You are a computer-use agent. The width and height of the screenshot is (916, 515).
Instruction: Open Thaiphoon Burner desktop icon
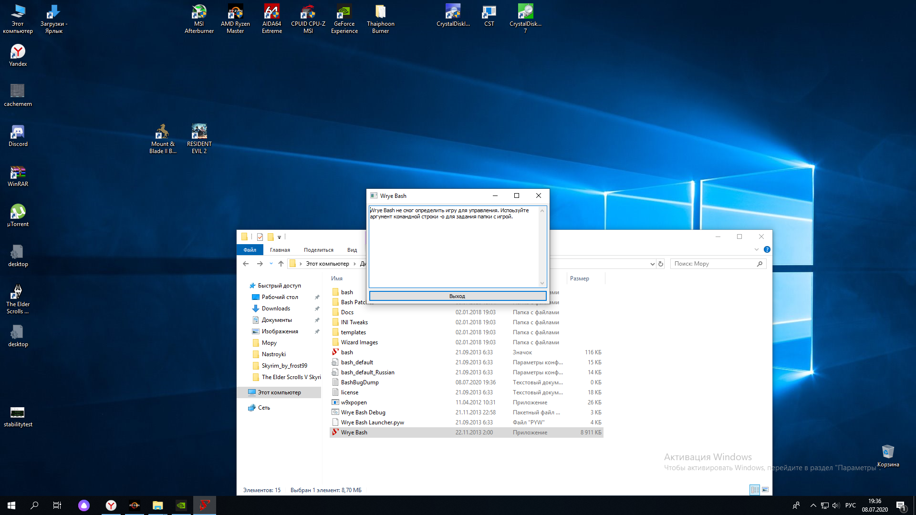[380, 13]
